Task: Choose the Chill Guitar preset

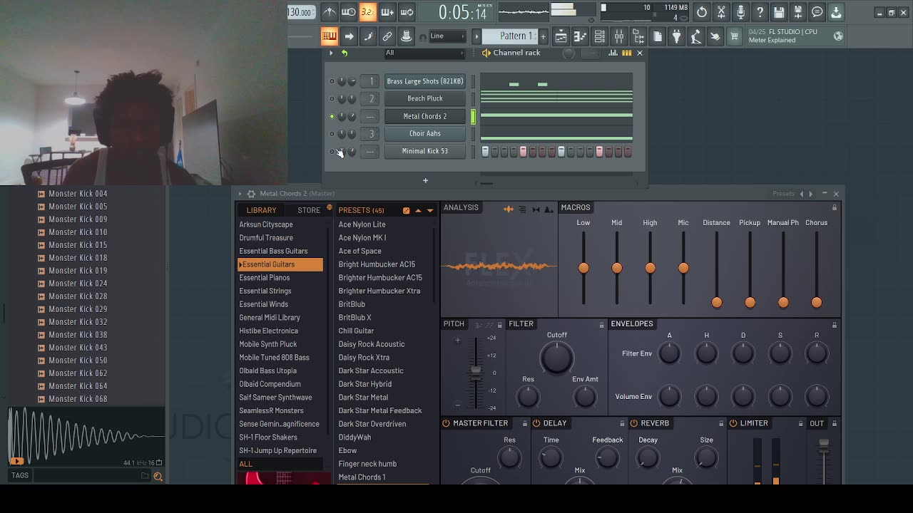Action: [x=356, y=331]
